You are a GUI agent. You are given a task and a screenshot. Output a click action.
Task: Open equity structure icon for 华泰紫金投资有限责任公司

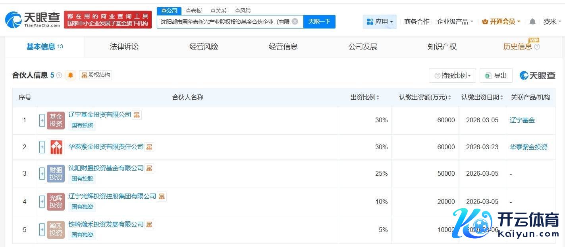[149, 147]
